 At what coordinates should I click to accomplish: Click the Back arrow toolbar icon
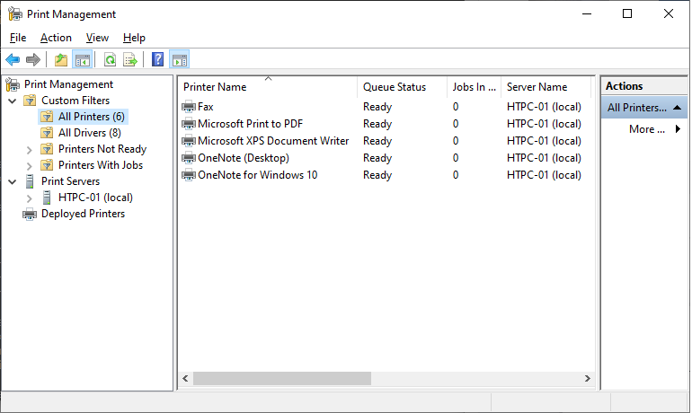click(x=13, y=59)
